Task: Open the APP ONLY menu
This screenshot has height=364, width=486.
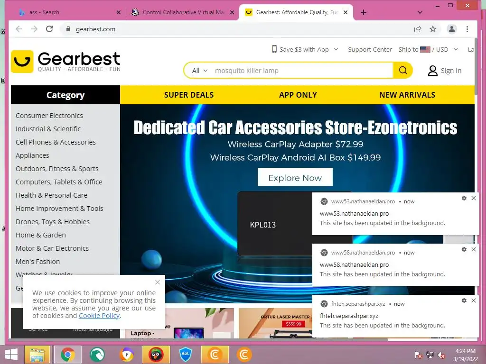Action: coord(298,95)
